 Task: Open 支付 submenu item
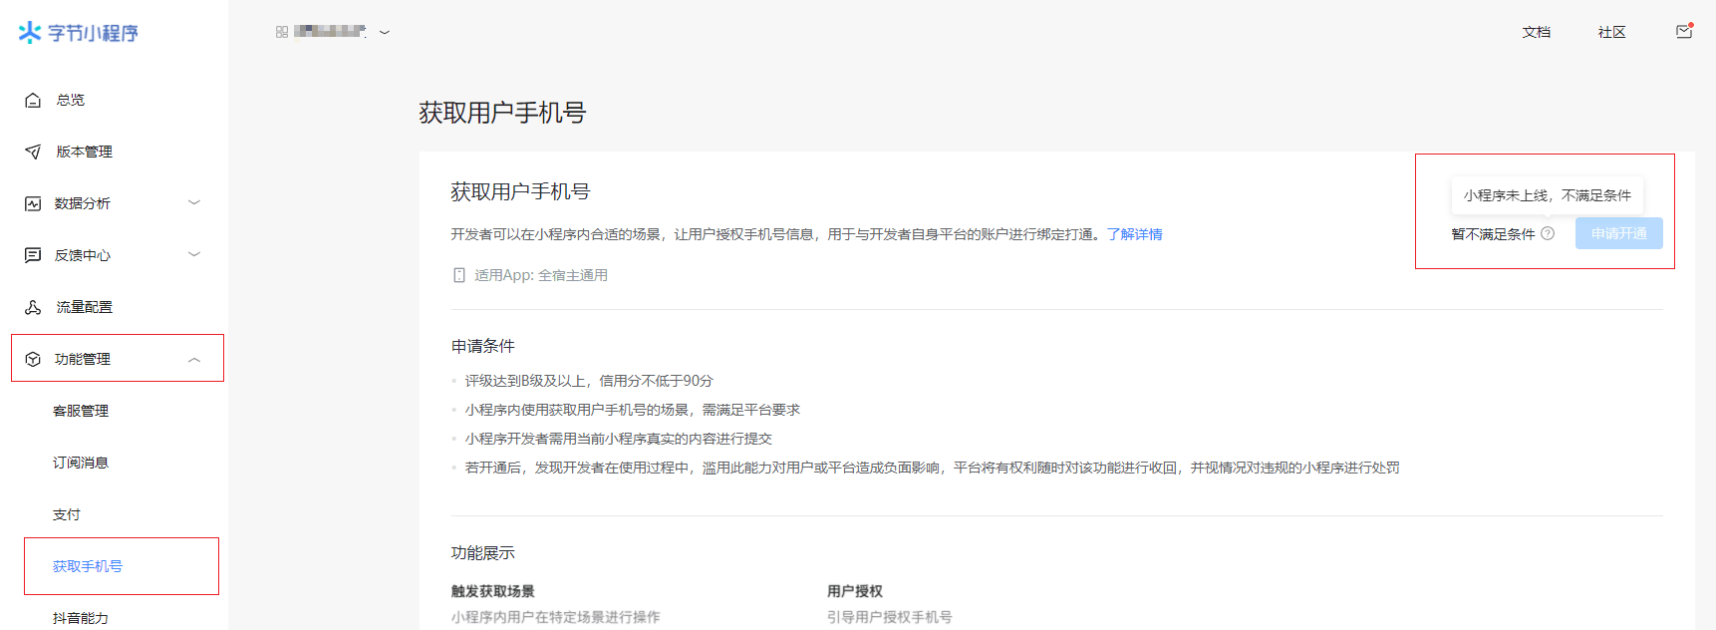(67, 514)
